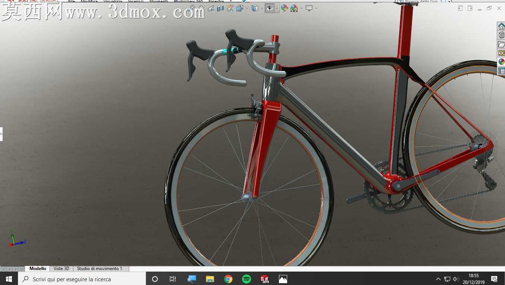The height and width of the screenshot is (285, 505).
Task: Click the View Orientation cube icon
Action: tap(239, 8)
